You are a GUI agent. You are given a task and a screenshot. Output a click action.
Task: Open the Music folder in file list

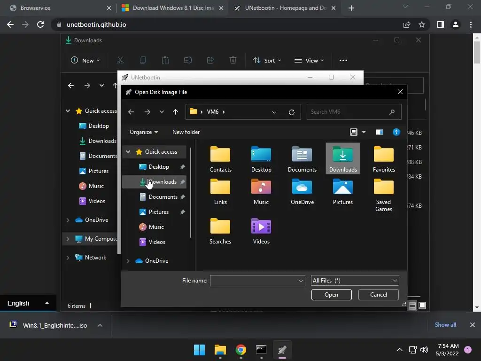click(261, 192)
